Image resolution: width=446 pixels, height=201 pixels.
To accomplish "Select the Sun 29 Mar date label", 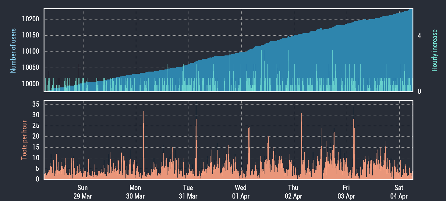I will [x=83, y=192].
